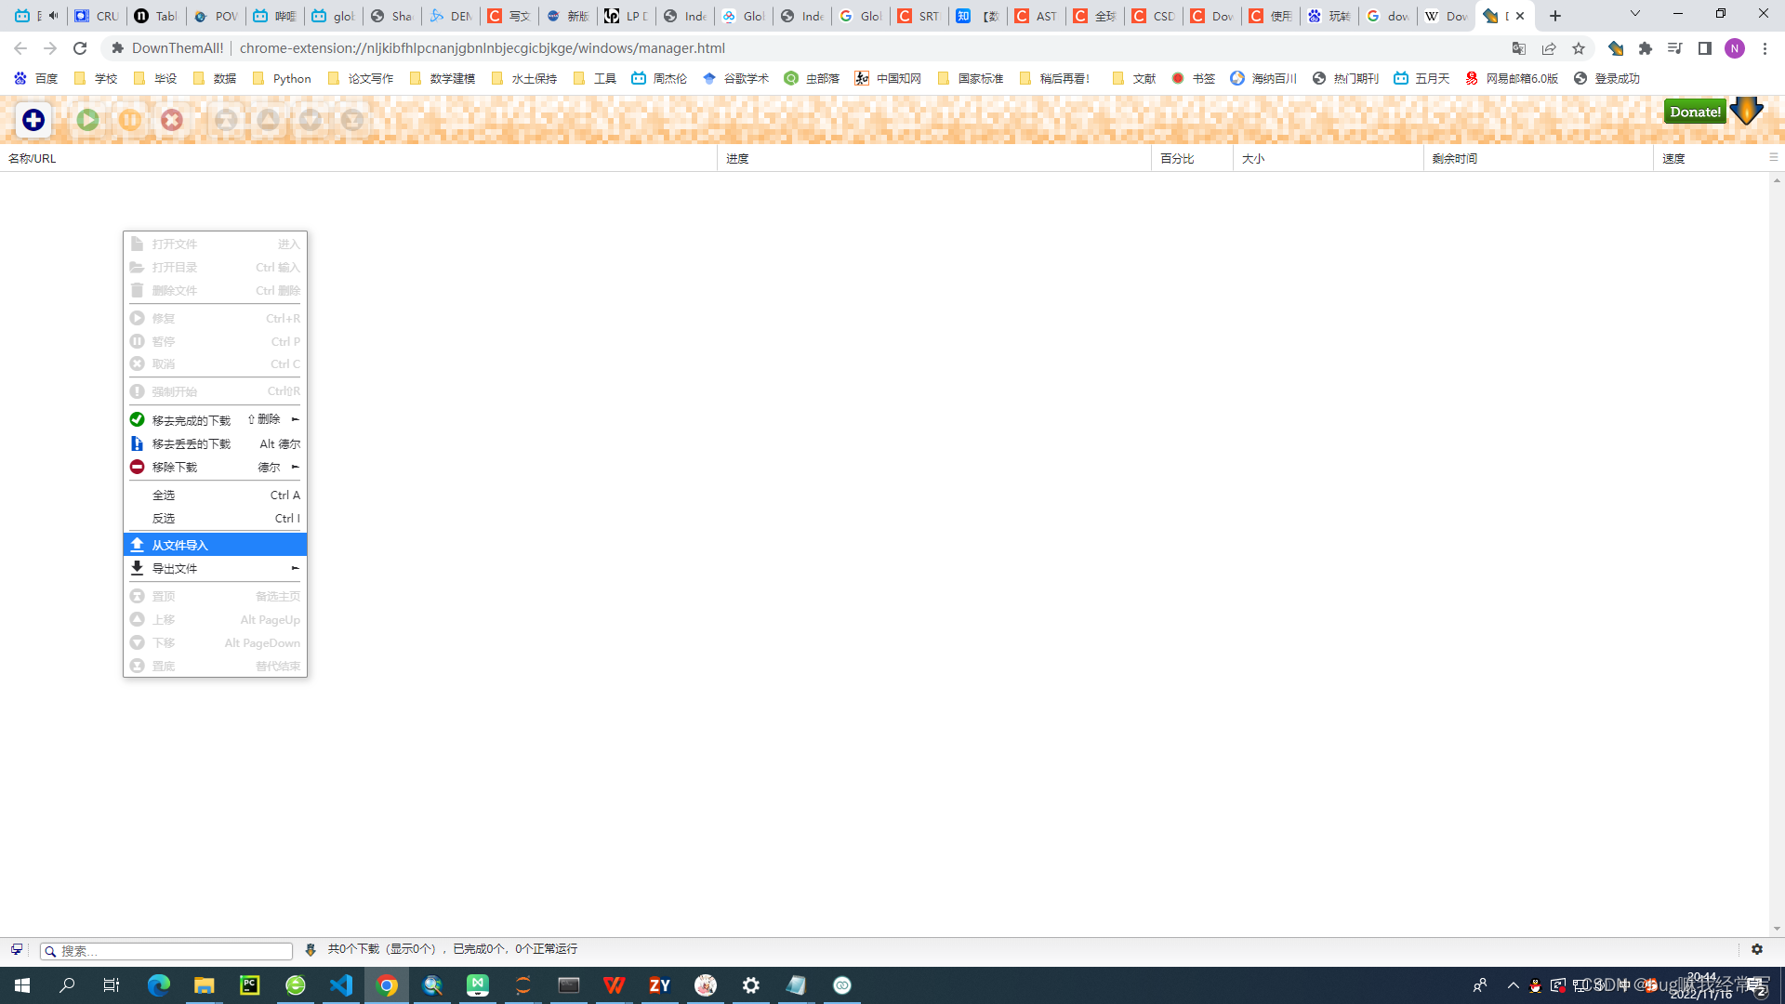The image size is (1785, 1004).
Task: Click the share page icon
Action: [1549, 48]
